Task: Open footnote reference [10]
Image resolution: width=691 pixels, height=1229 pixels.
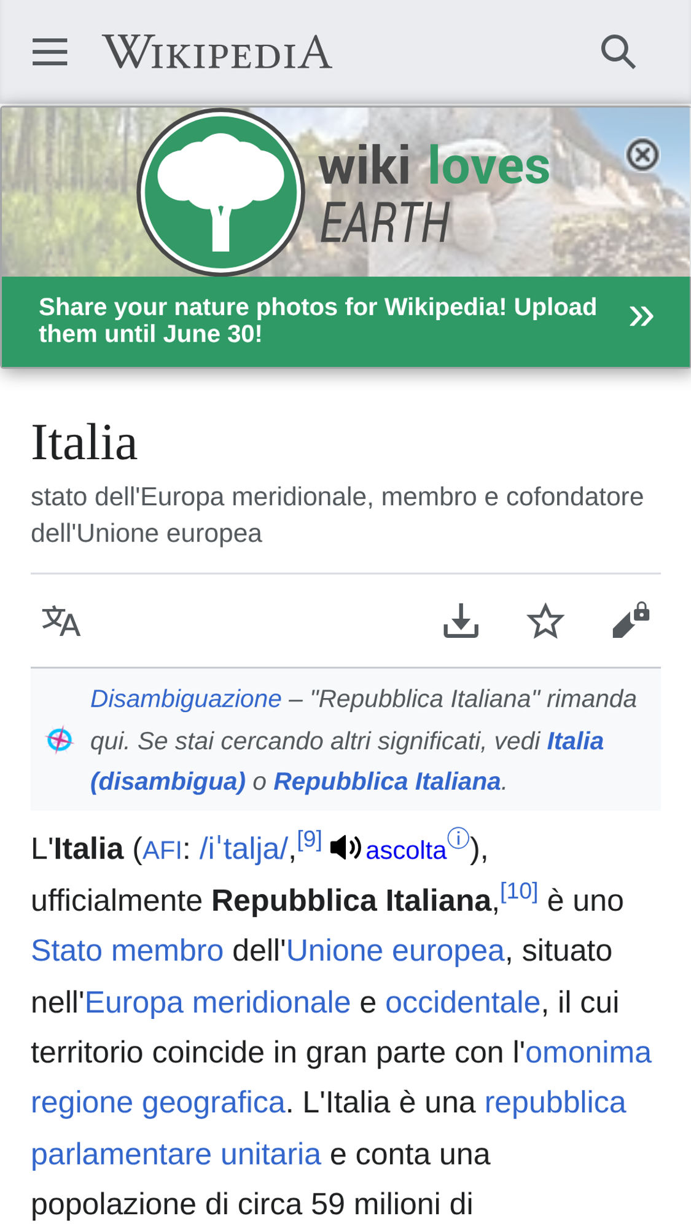Action: coord(519,890)
